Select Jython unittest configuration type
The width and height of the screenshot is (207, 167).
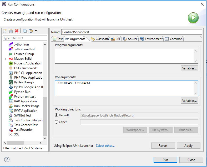tap(24, 49)
